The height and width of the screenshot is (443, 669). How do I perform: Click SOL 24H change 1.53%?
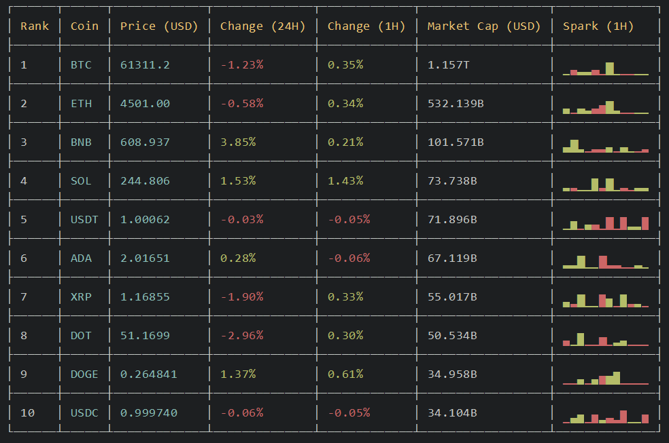point(238,181)
